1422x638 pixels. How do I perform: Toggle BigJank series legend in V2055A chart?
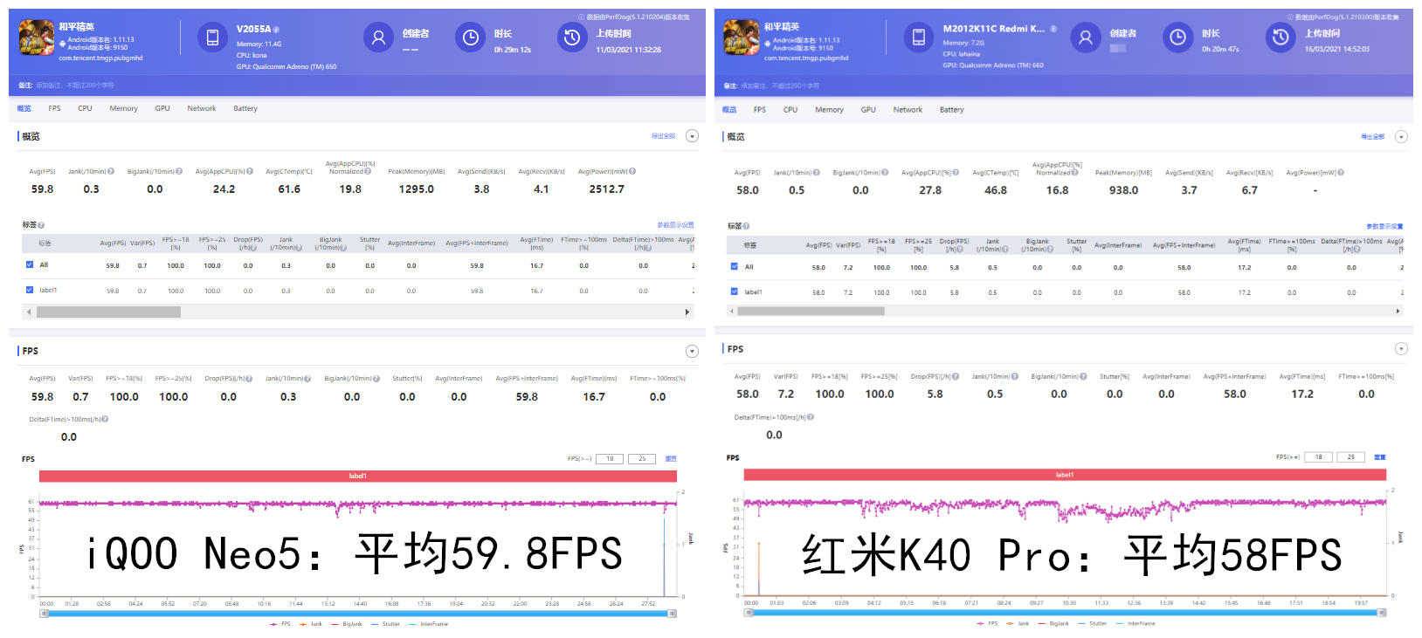point(347,624)
